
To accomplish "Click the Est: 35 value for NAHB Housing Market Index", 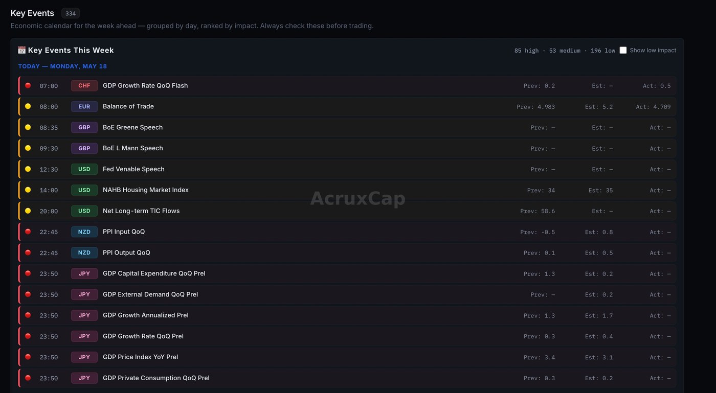I will [600, 190].
